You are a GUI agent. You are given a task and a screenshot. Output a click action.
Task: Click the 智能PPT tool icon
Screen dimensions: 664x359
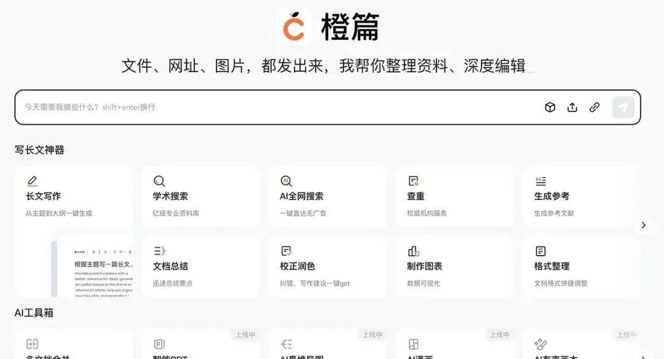click(159, 344)
